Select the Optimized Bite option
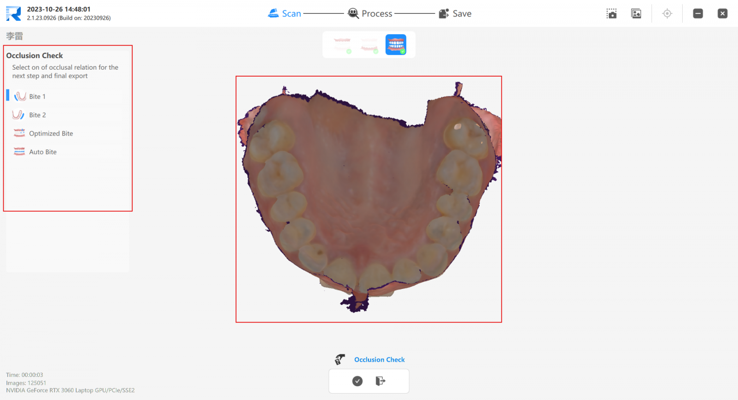 67,133
